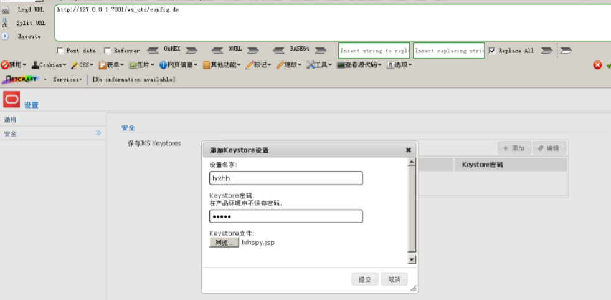This screenshot has height=300, width=611.
Task: Enable the Post data checkbox
Action: pyautogui.click(x=60, y=51)
